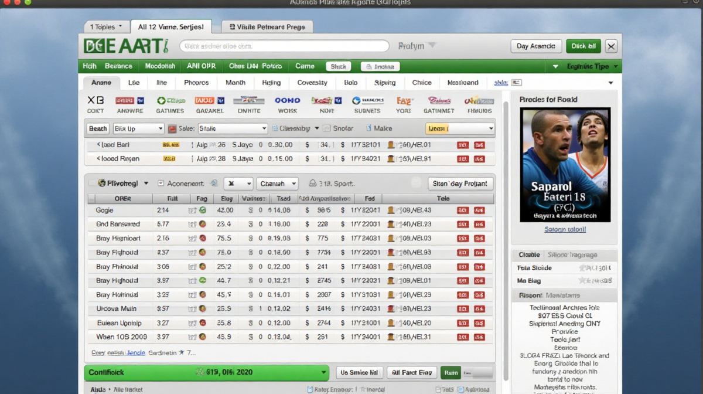The image size is (703, 394).
Task: Click the Faz Yors logo icon
Action: pos(403,104)
